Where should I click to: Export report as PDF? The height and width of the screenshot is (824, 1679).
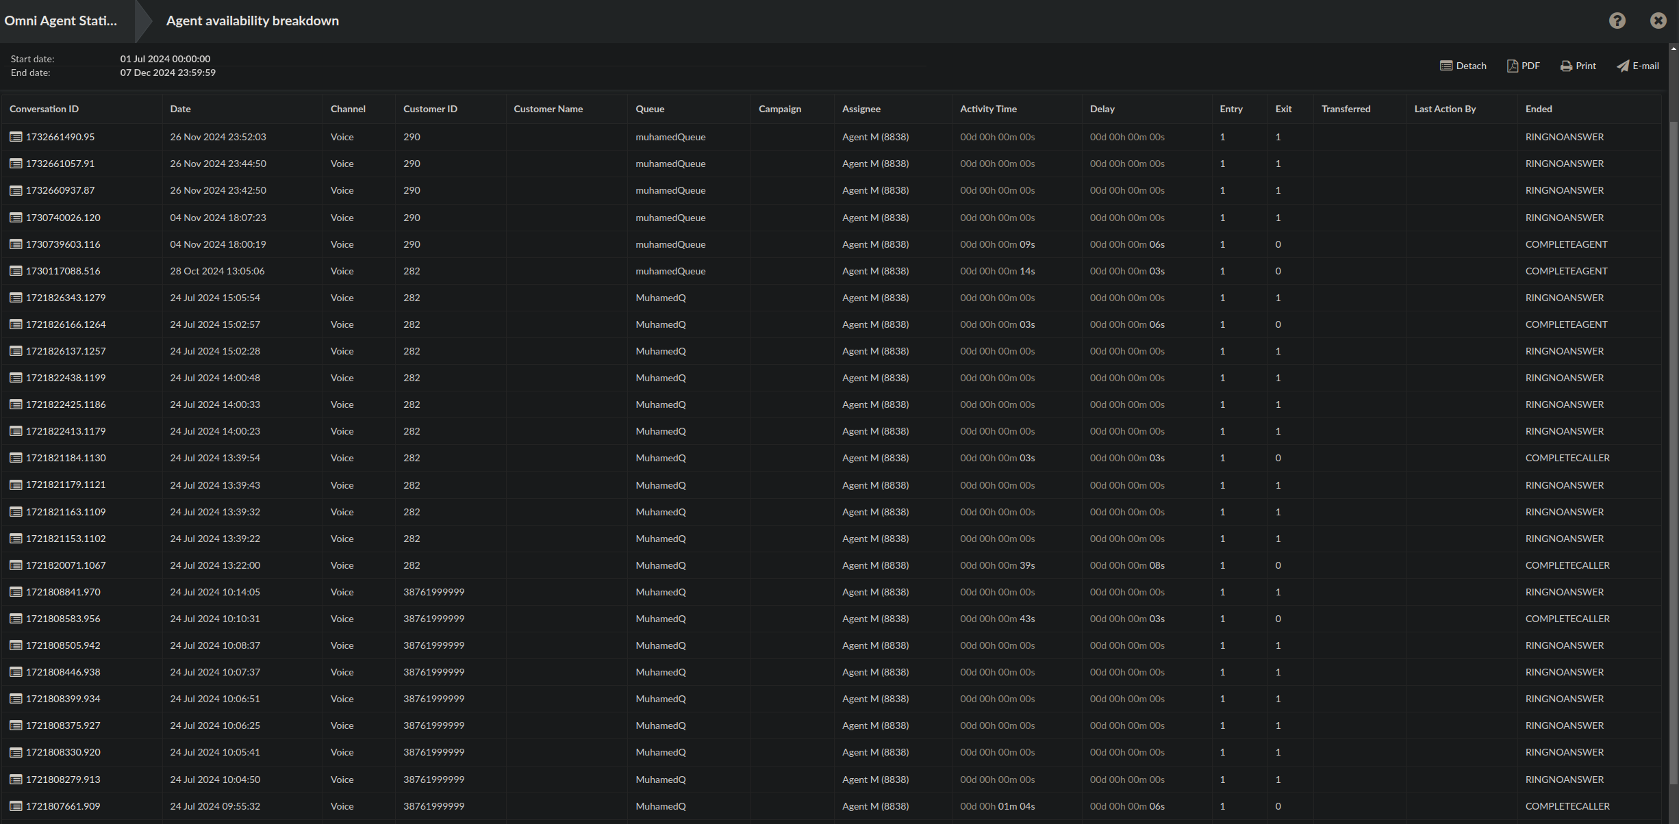[1523, 66]
